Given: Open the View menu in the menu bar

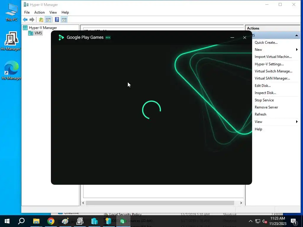Looking at the screenshot, I should 53,12.
